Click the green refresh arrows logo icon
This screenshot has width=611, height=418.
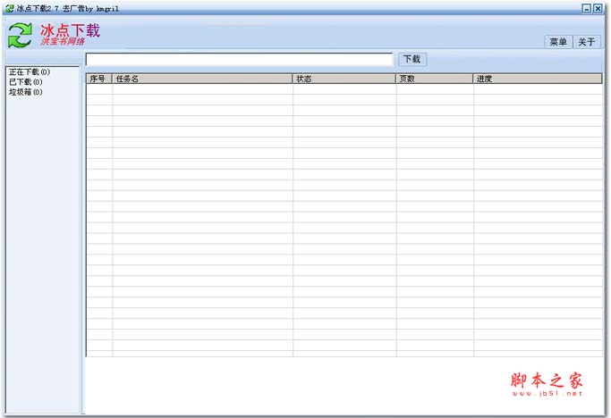20,35
